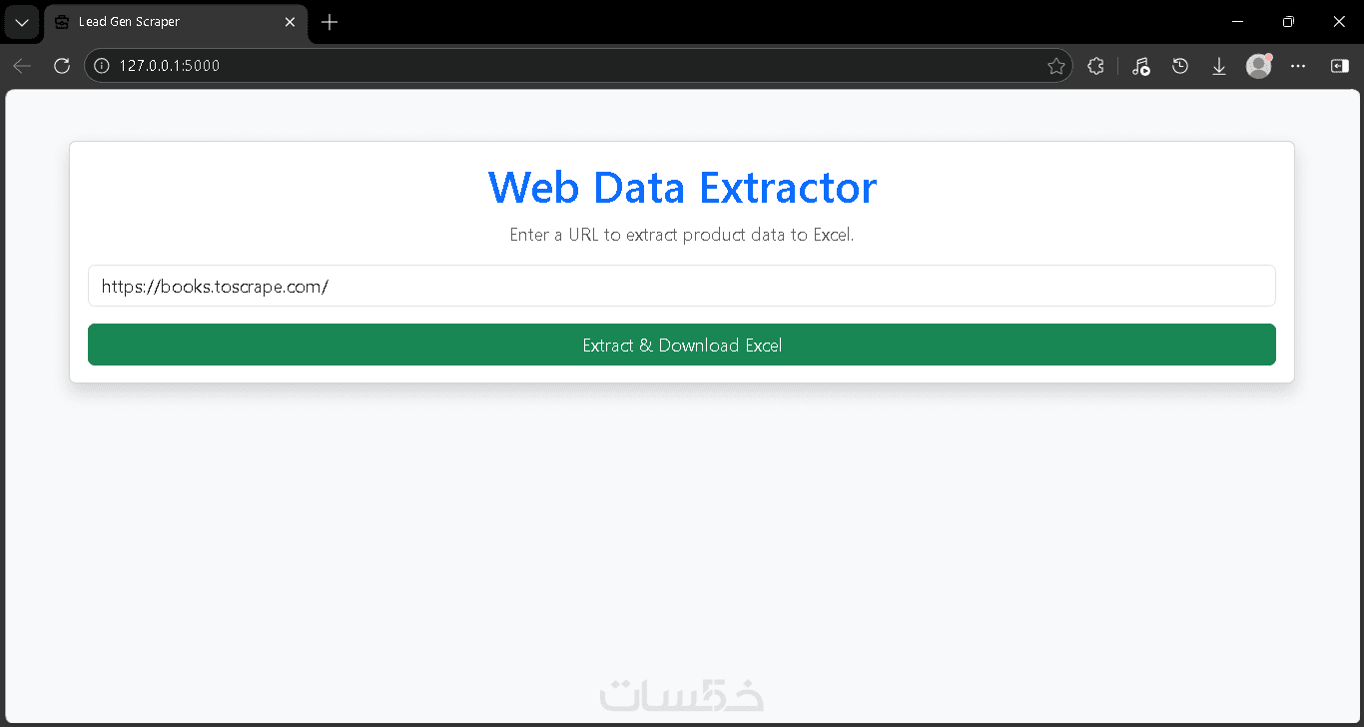
Task: Open the media control music icon
Action: point(1140,66)
